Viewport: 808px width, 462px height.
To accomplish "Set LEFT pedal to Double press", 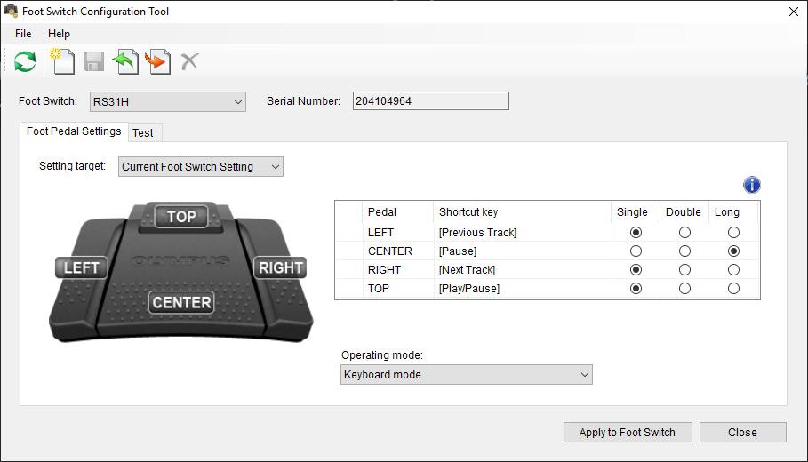I will [x=684, y=233].
